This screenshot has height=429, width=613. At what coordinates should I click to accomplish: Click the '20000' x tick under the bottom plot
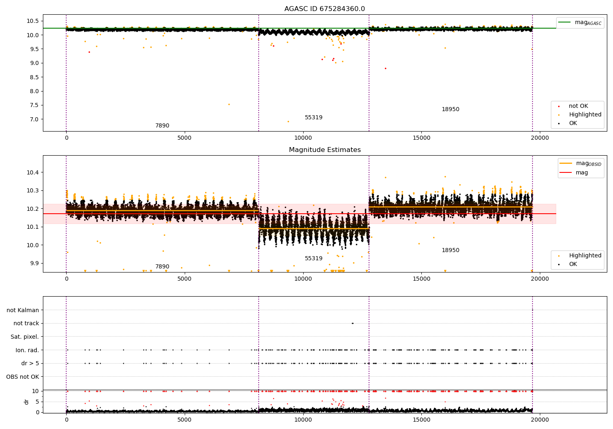(539, 420)
